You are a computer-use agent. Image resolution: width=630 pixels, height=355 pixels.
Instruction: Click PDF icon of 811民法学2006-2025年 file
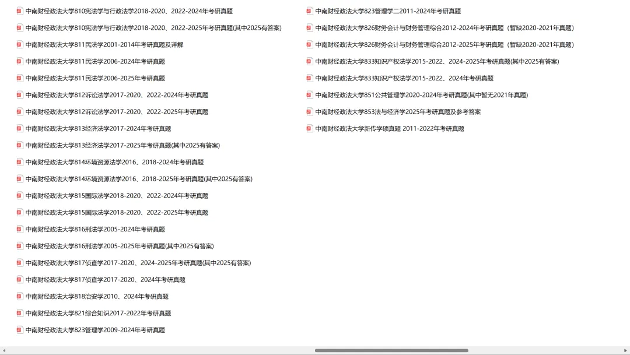tap(19, 78)
